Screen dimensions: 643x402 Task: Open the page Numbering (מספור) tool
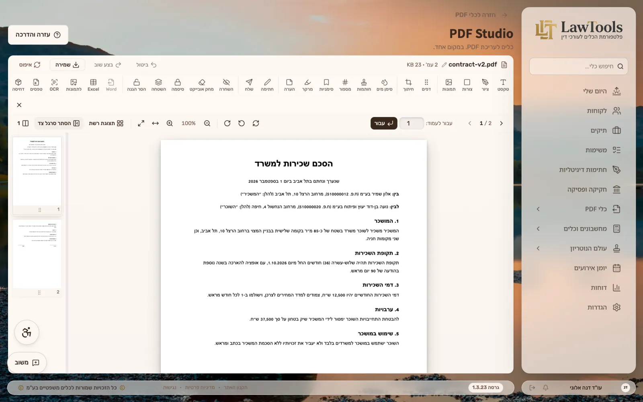(345, 85)
